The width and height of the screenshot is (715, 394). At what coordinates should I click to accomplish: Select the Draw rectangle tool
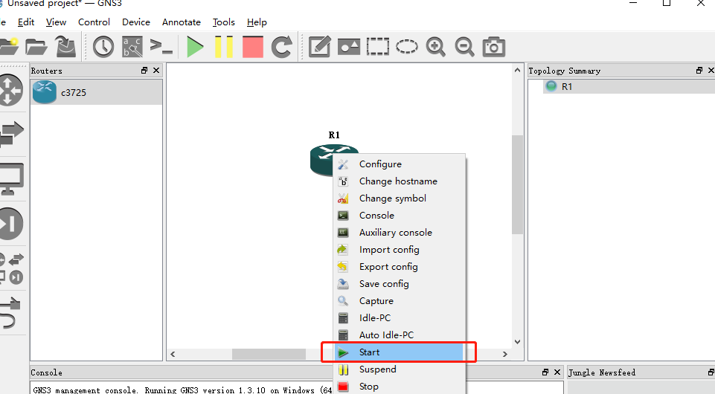378,47
